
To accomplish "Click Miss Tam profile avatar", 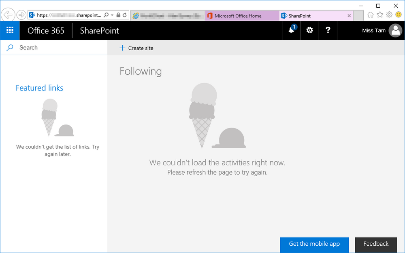I will pyautogui.click(x=395, y=30).
